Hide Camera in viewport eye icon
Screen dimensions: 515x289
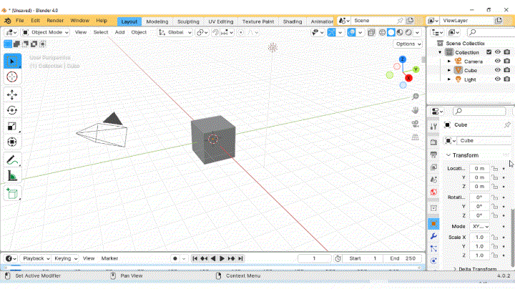pos(498,61)
